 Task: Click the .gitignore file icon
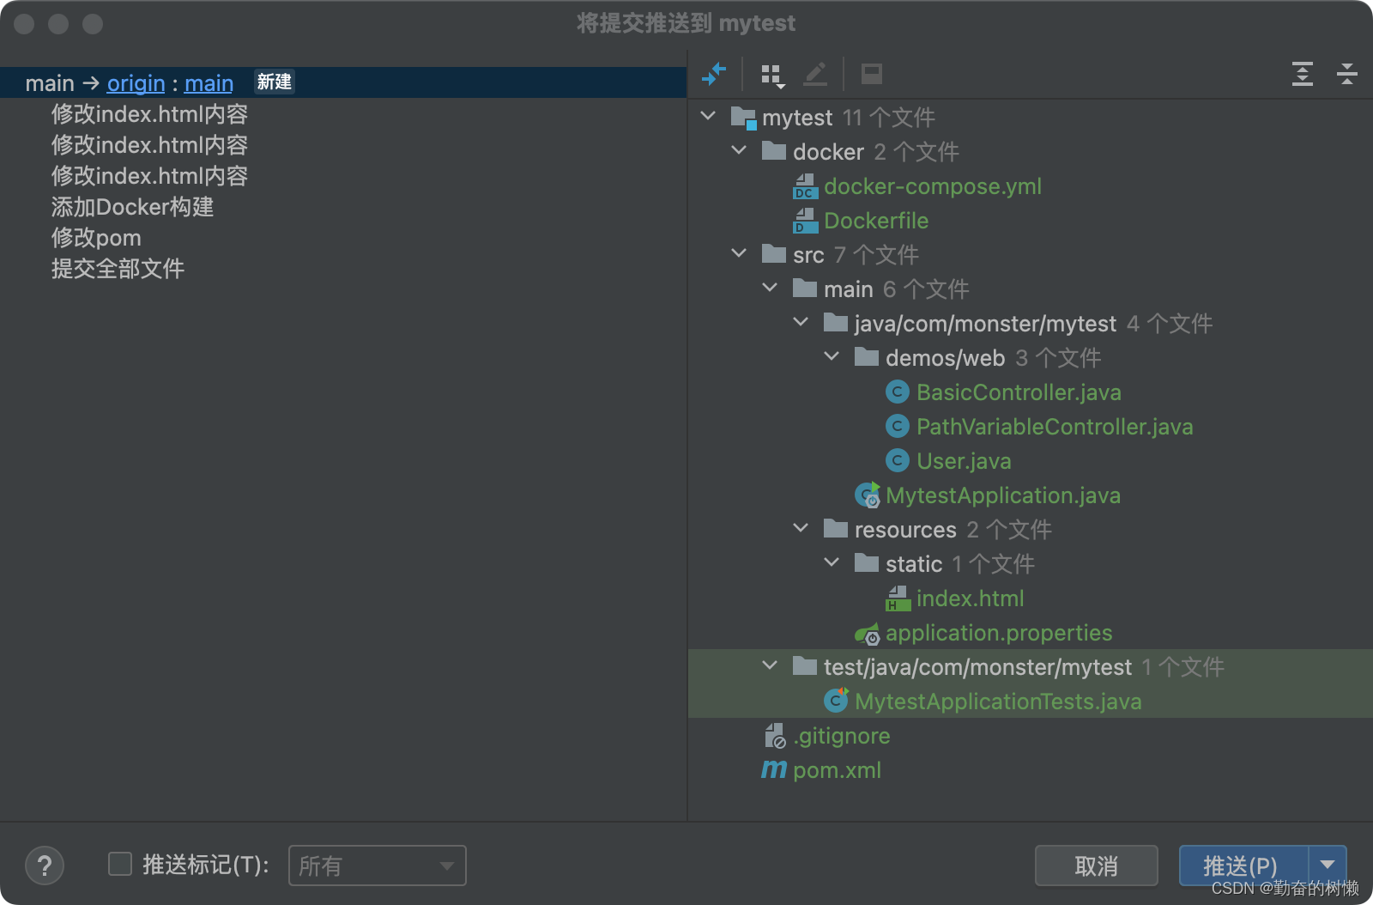(775, 736)
